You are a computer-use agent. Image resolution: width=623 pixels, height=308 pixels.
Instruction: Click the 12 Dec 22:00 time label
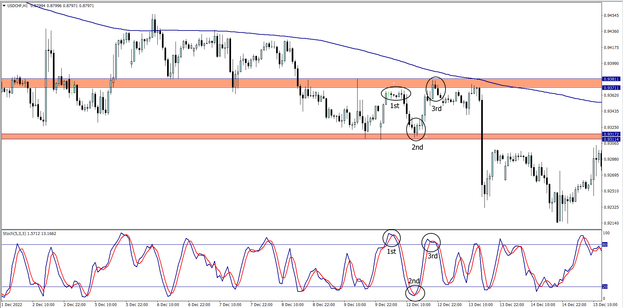[x=450, y=305]
